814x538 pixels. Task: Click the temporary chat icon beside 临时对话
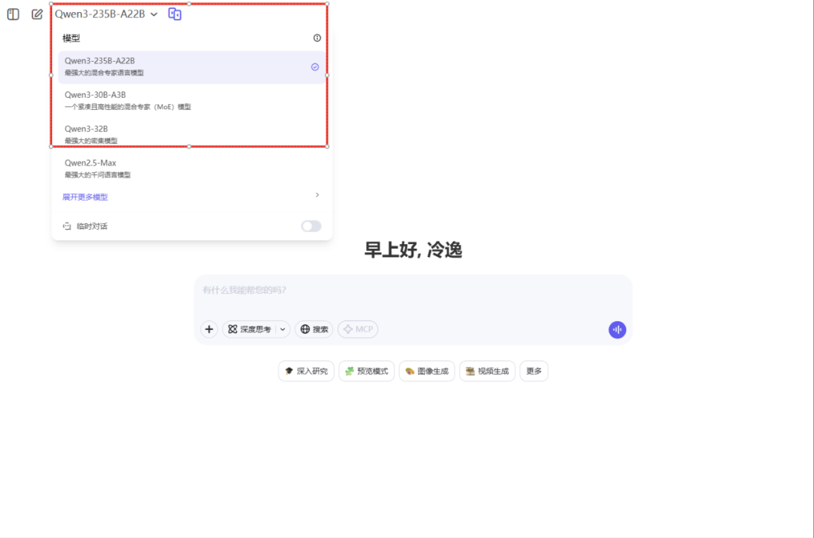(67, 226)
